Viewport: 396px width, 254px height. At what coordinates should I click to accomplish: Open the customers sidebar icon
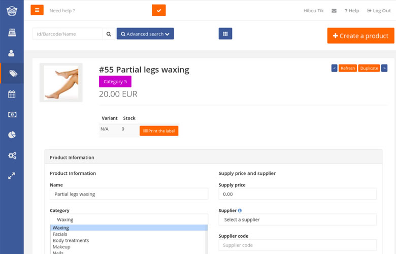tap(11, 53)
